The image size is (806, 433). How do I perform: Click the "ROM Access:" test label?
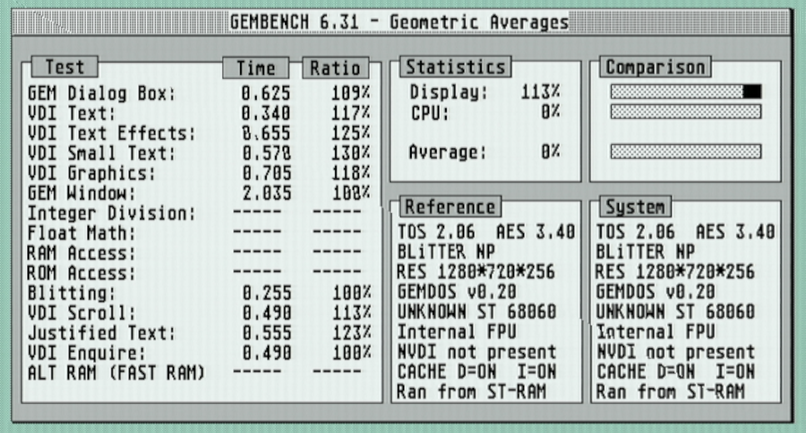(81, 273)
